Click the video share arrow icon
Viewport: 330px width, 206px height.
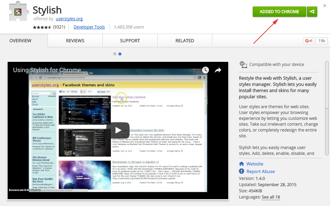pyautogui.click(x=218, y=70)
